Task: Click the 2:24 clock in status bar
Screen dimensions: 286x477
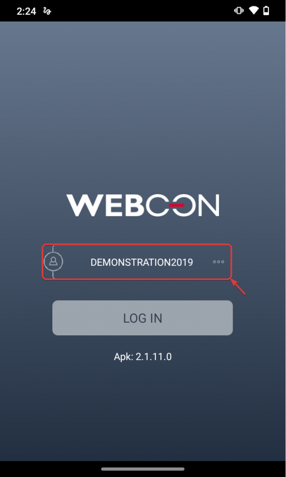Action: [26, 11]
